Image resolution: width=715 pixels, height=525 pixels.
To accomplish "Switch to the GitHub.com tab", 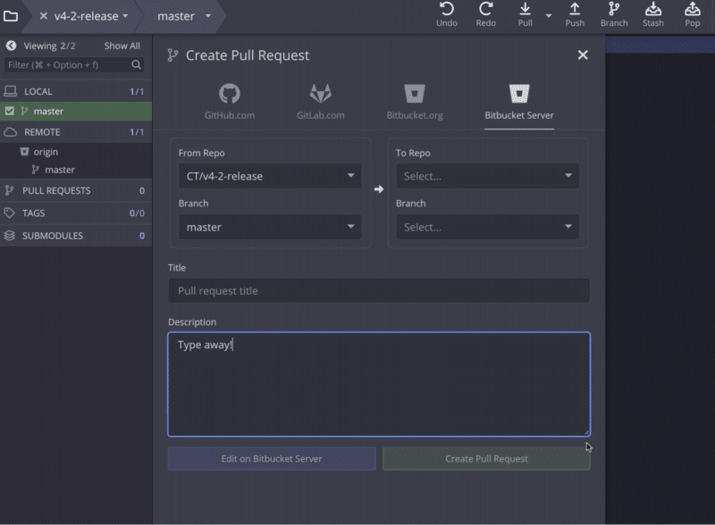I will coord(230,102).
